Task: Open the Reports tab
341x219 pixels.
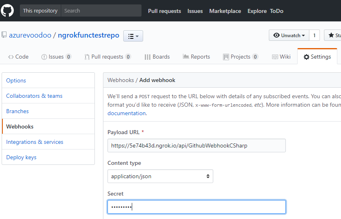Action: point(196,57)
